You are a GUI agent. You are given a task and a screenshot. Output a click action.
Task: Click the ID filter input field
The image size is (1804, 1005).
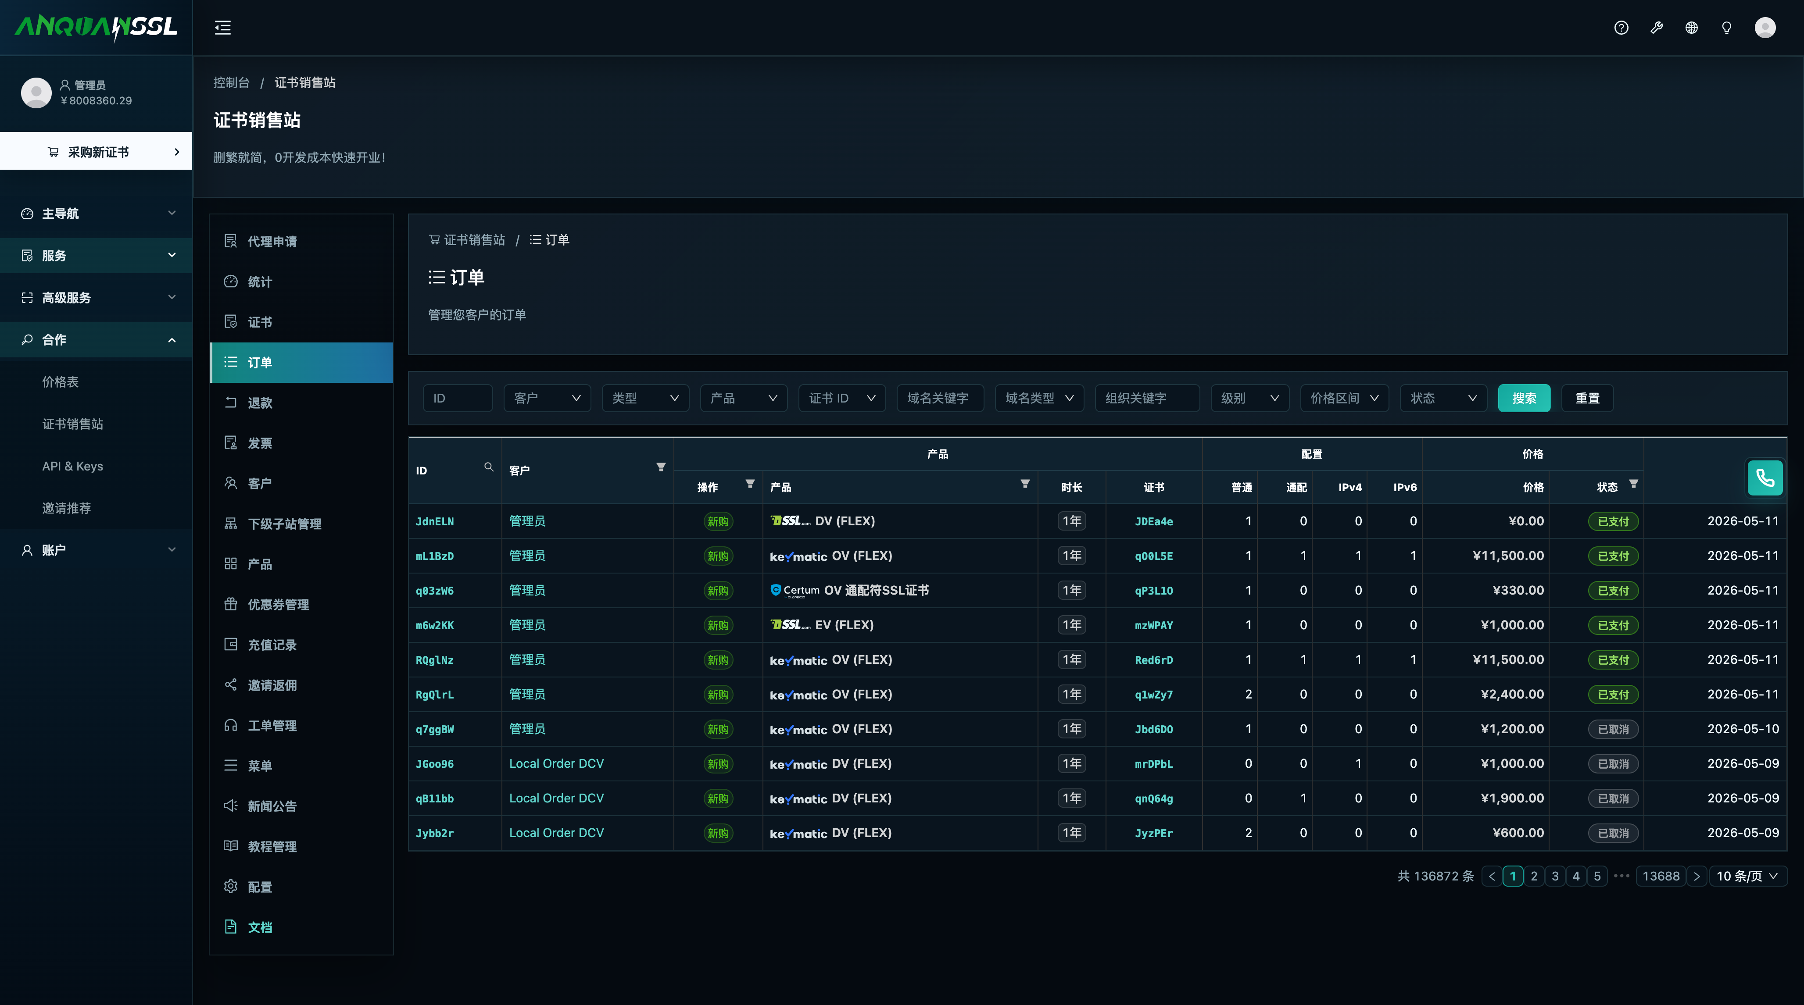pos(457,398)
